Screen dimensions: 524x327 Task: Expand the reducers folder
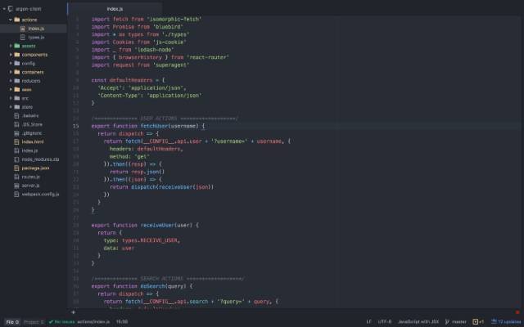[x=11, y=81]
